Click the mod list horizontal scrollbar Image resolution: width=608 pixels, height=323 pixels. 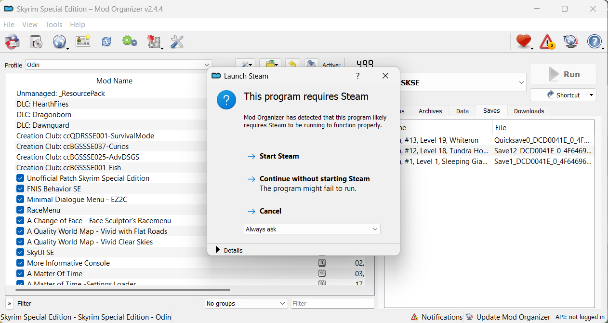click(x=122, y=290)
